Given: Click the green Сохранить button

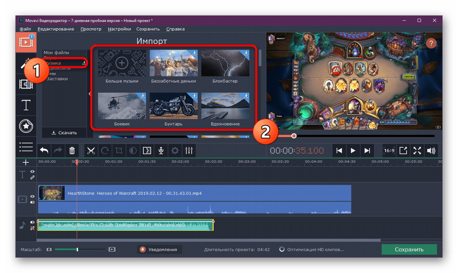Looking at the screenshot, I should pos(409,249).
